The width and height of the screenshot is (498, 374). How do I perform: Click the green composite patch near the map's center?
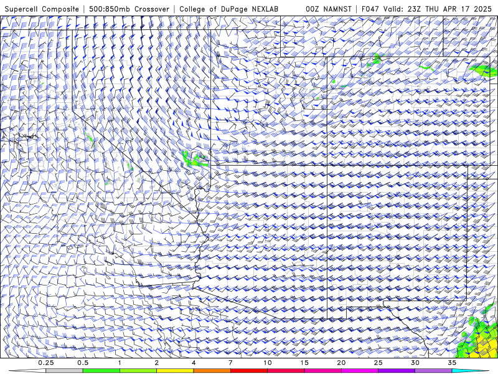click(194, 160)
